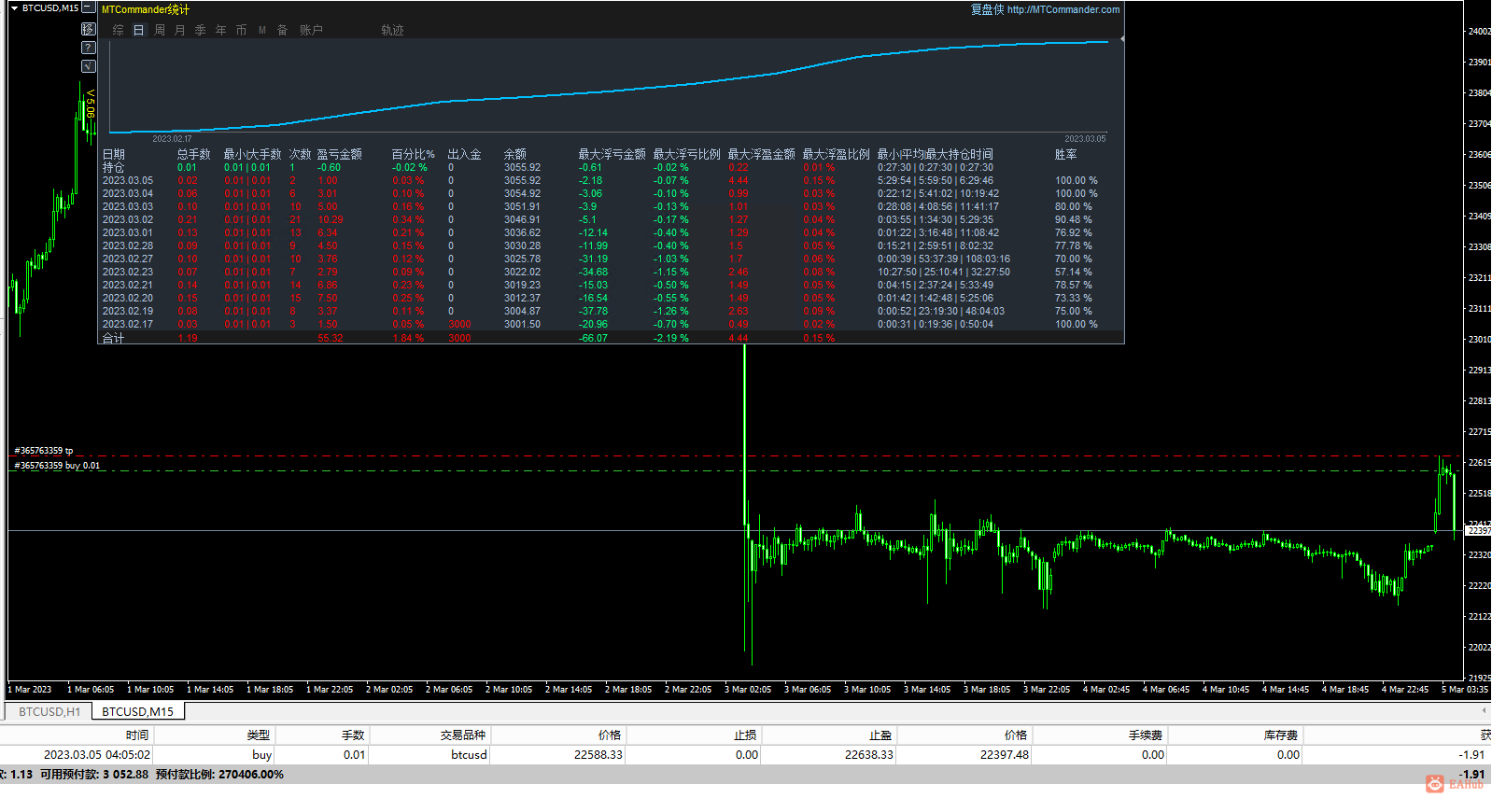Click the current price tag on price axis

point(1479,530)
